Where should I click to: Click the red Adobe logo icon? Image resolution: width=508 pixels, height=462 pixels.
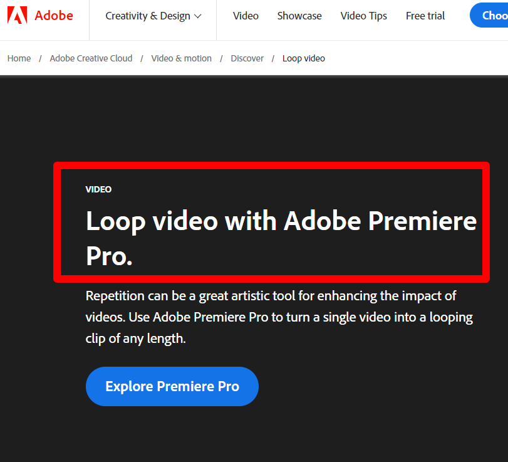click(x=17, y=15)
